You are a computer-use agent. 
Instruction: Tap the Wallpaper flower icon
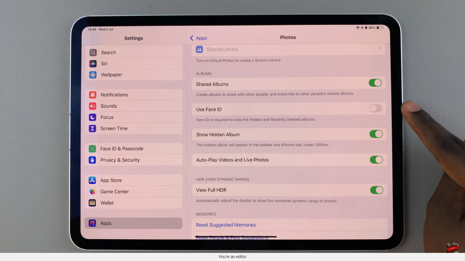(x=93, y=75)
